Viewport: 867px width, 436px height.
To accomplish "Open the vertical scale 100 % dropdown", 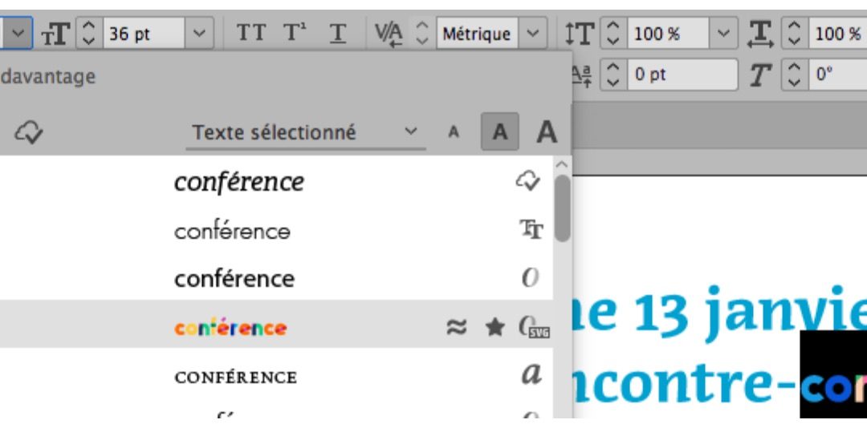I will coord(725,34).
